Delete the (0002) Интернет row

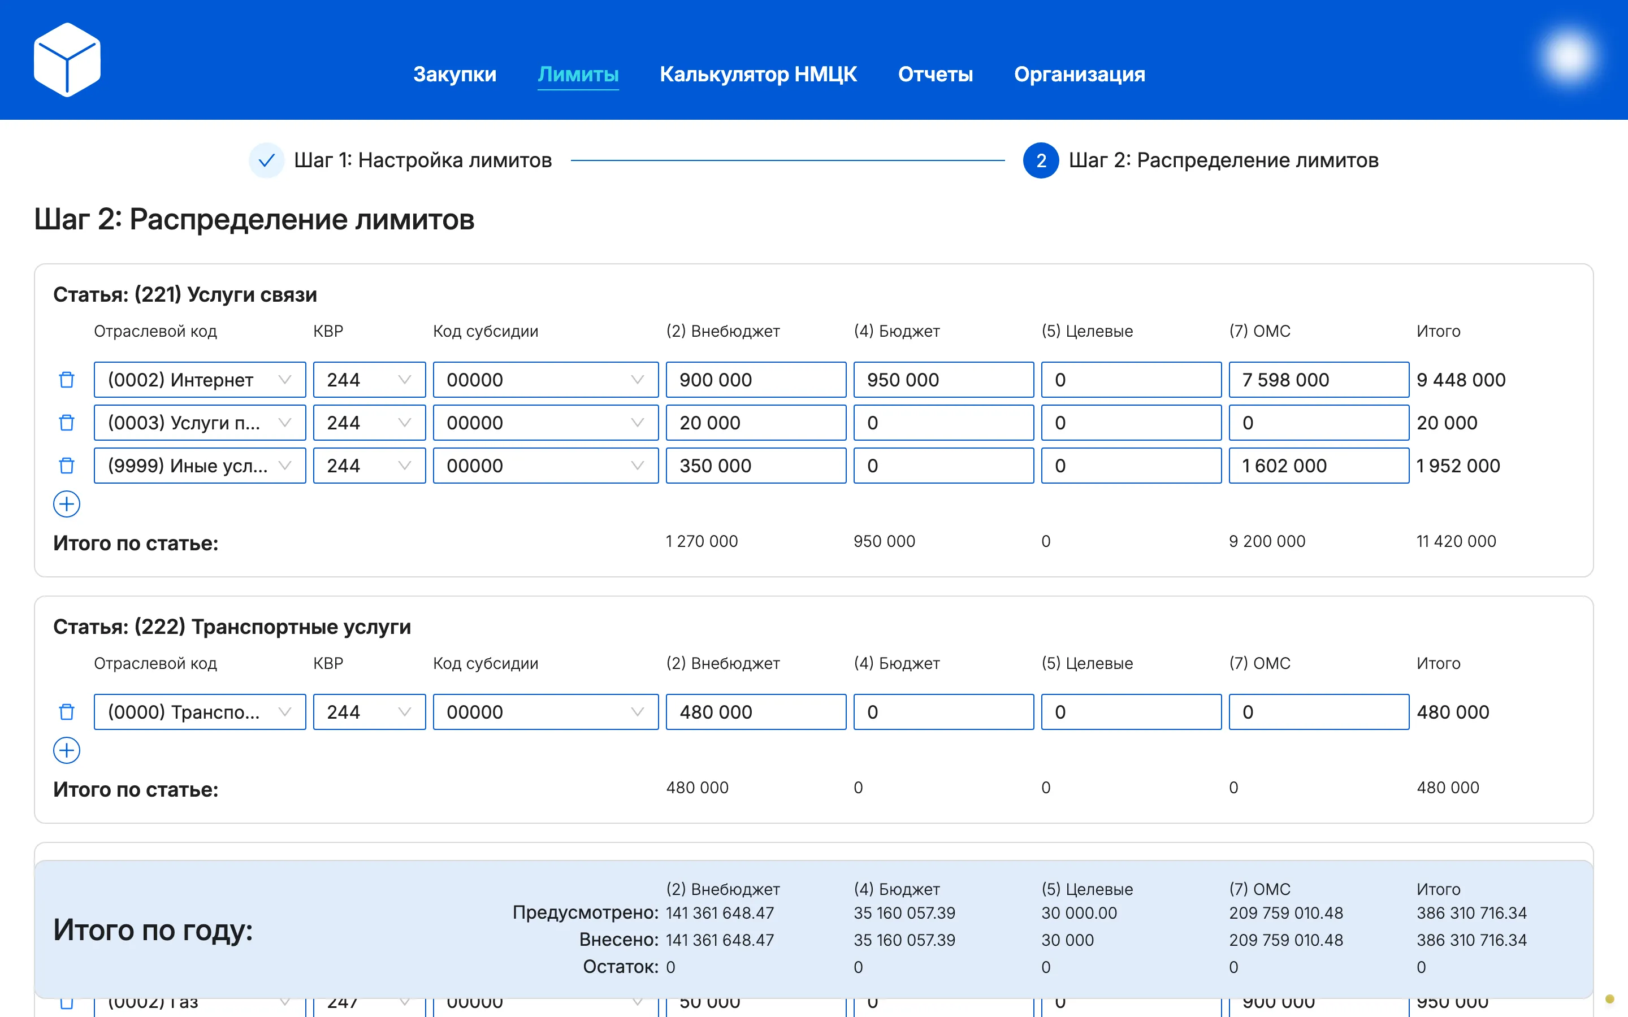pyautogui.click(x=67, y=379)
